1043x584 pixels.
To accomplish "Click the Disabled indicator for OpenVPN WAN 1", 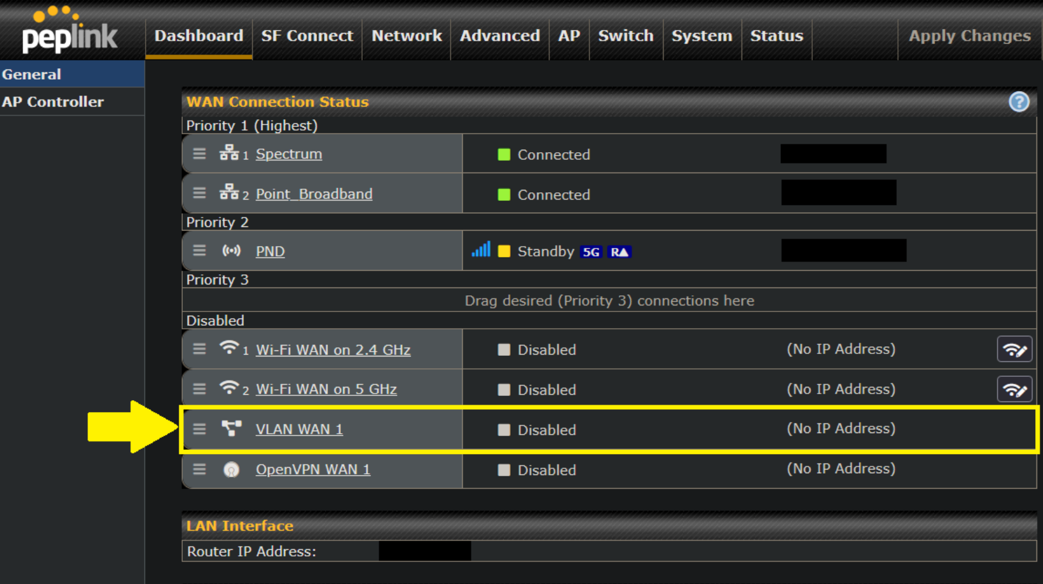I will (x=504, y=470).
